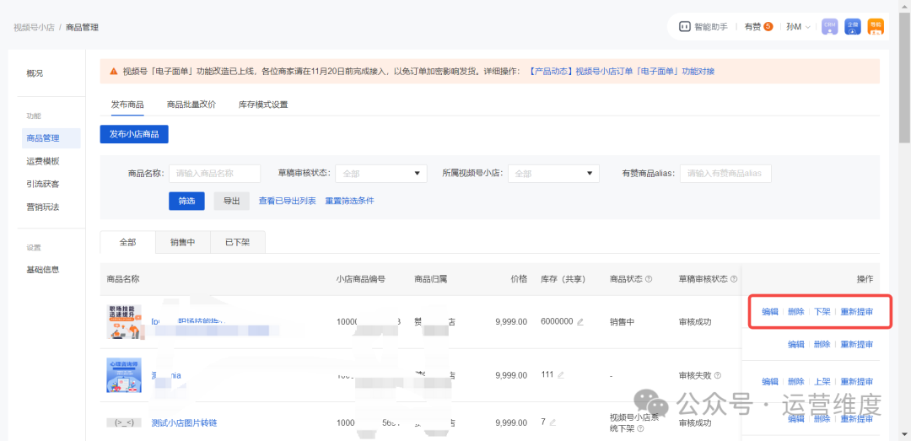
Task: Switch to 库存模式设置 tab
Action: tap(263, 105)
